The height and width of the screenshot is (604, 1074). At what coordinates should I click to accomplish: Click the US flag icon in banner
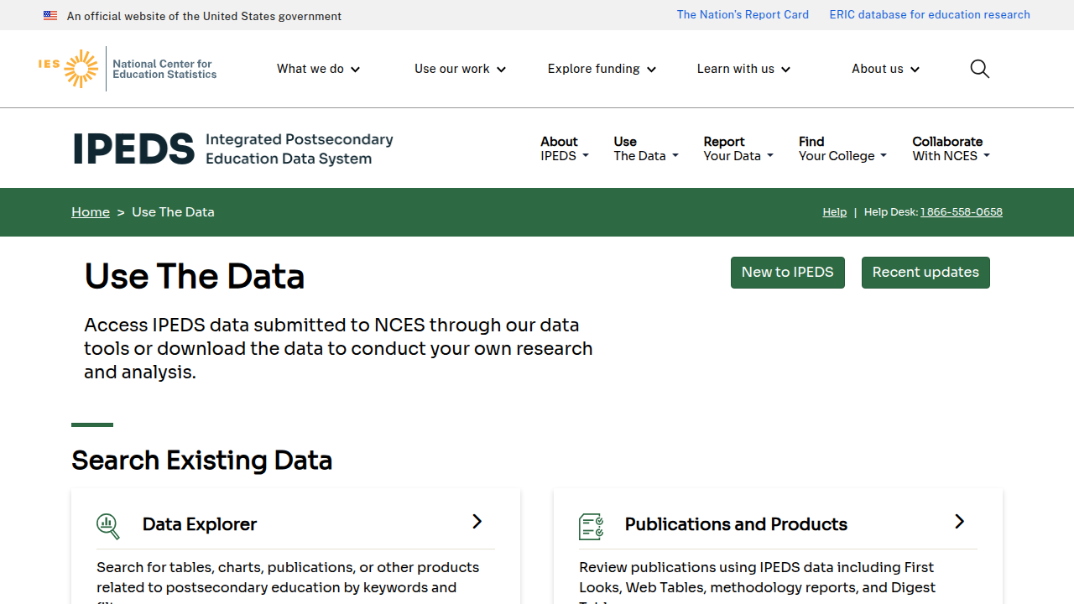tap(50, 16)
